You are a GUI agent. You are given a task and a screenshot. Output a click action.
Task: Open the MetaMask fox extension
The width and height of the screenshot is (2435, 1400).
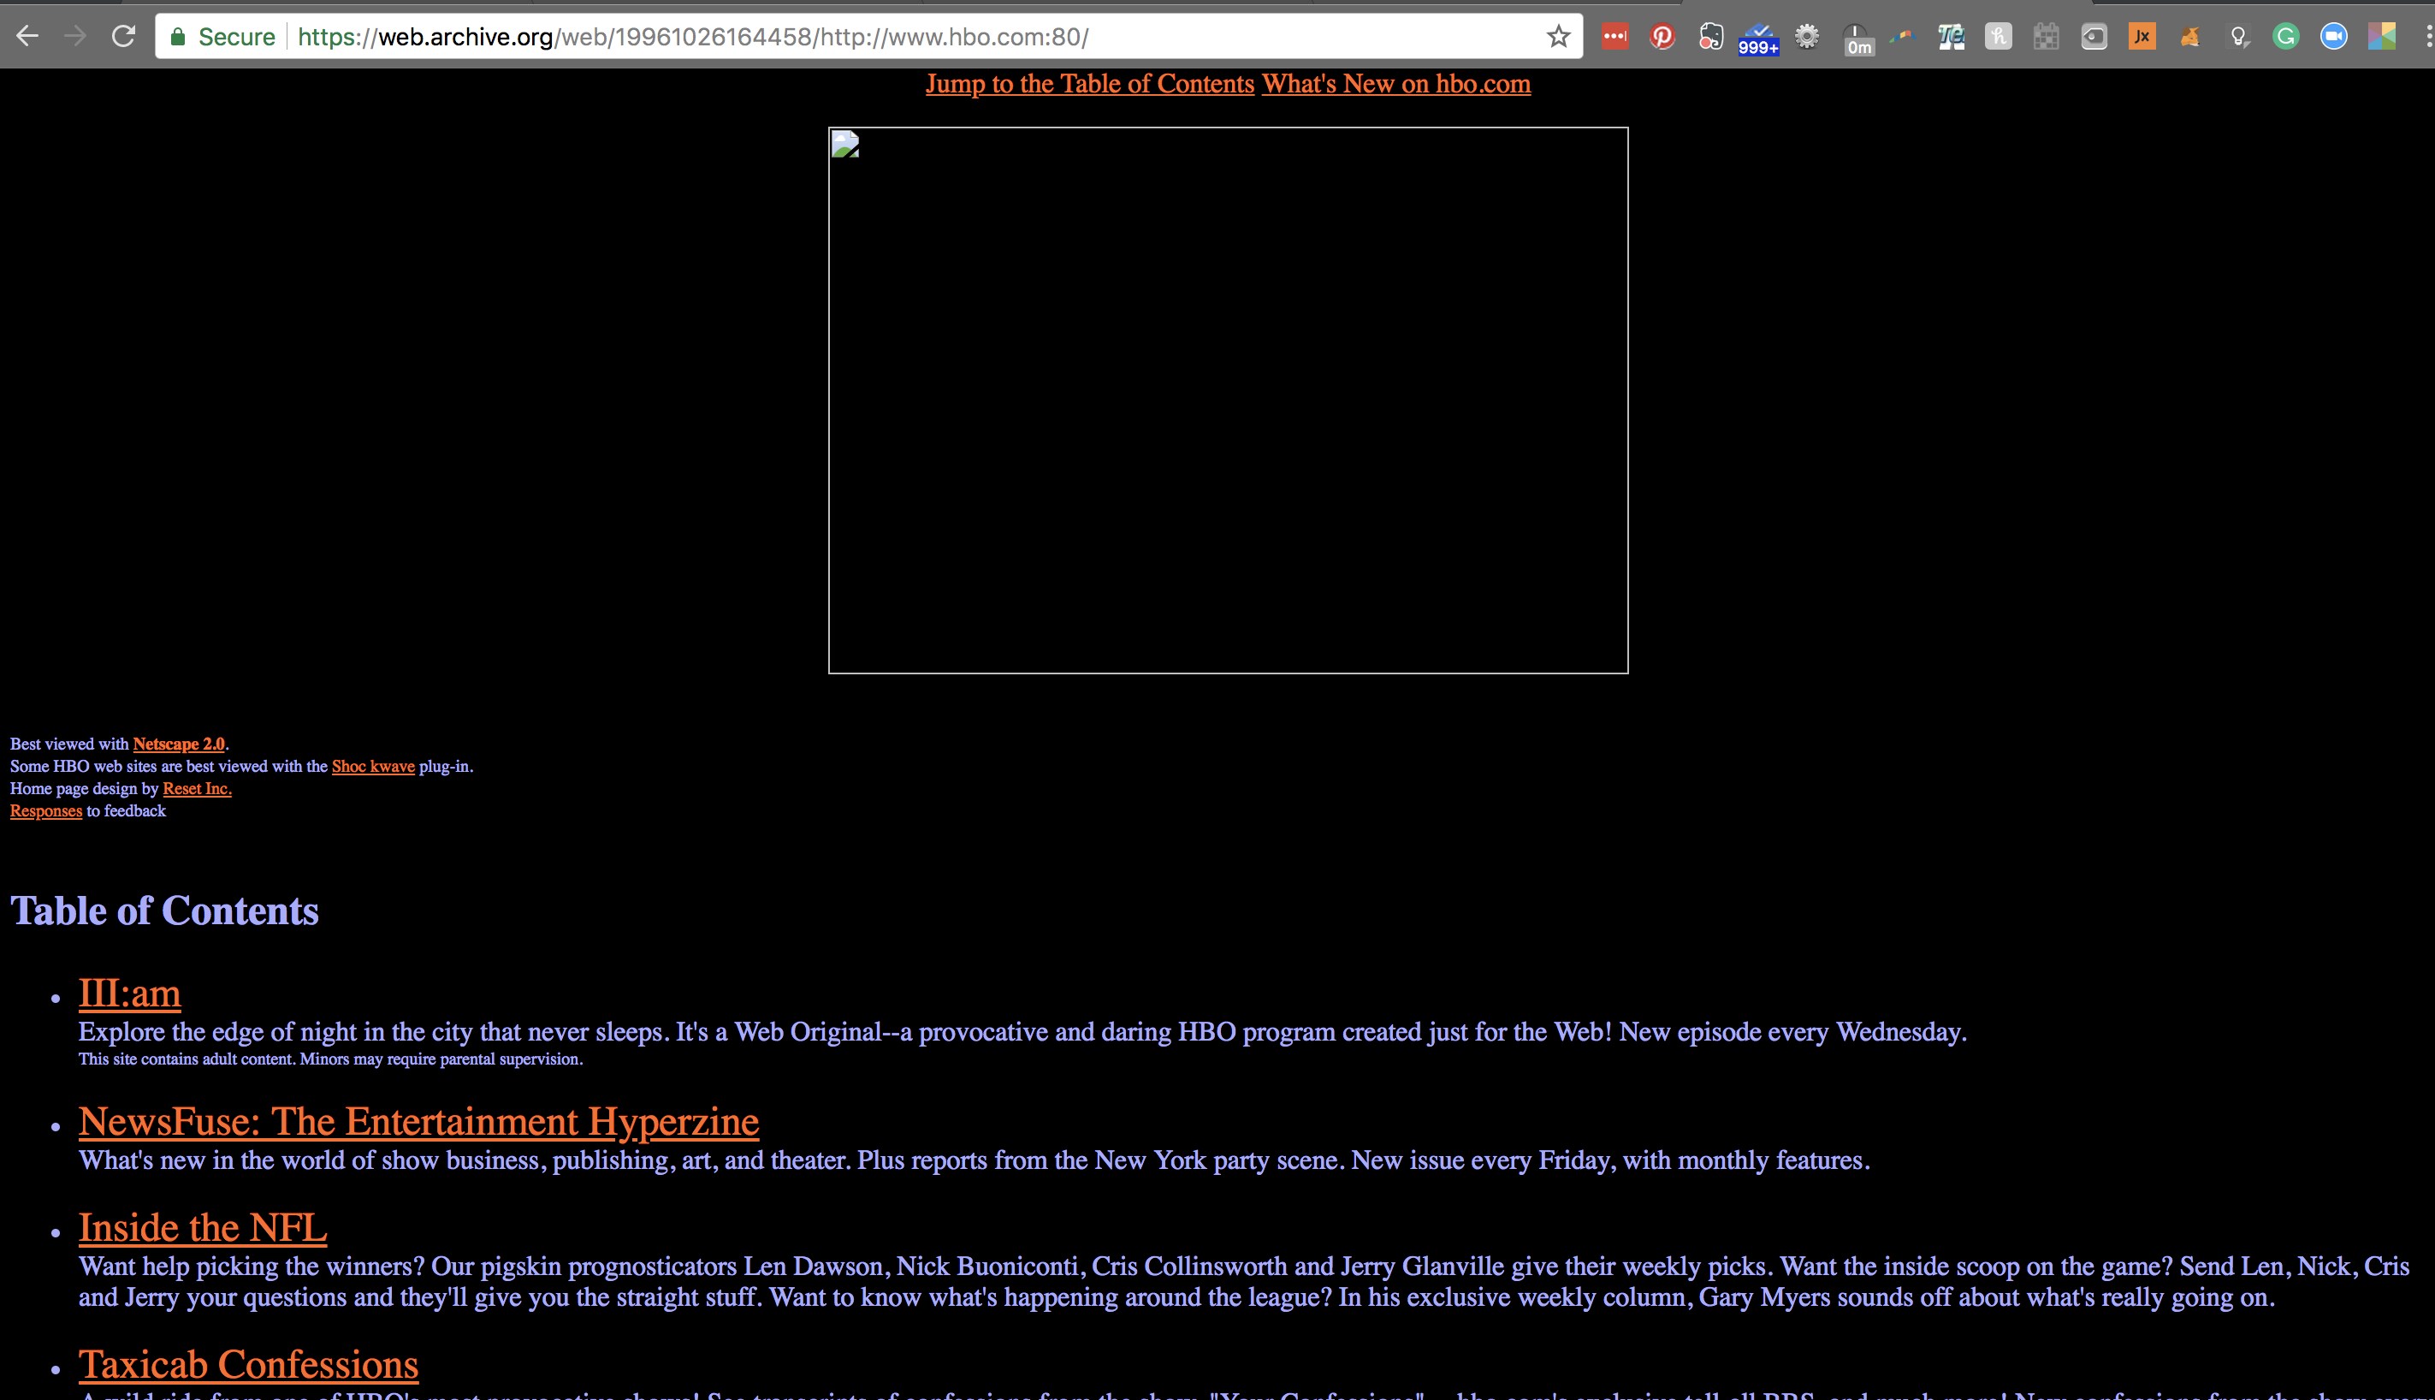click(2191, 36)
